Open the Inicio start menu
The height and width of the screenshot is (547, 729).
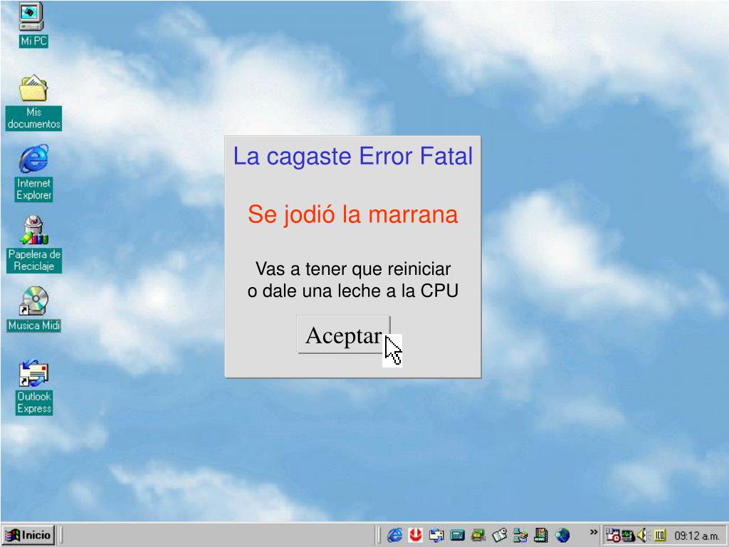pos(28,535)
